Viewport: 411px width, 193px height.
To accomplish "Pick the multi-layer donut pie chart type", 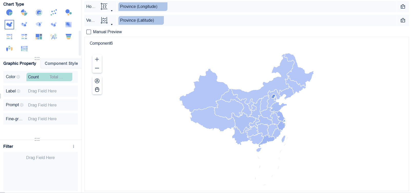I will [39, 13].
